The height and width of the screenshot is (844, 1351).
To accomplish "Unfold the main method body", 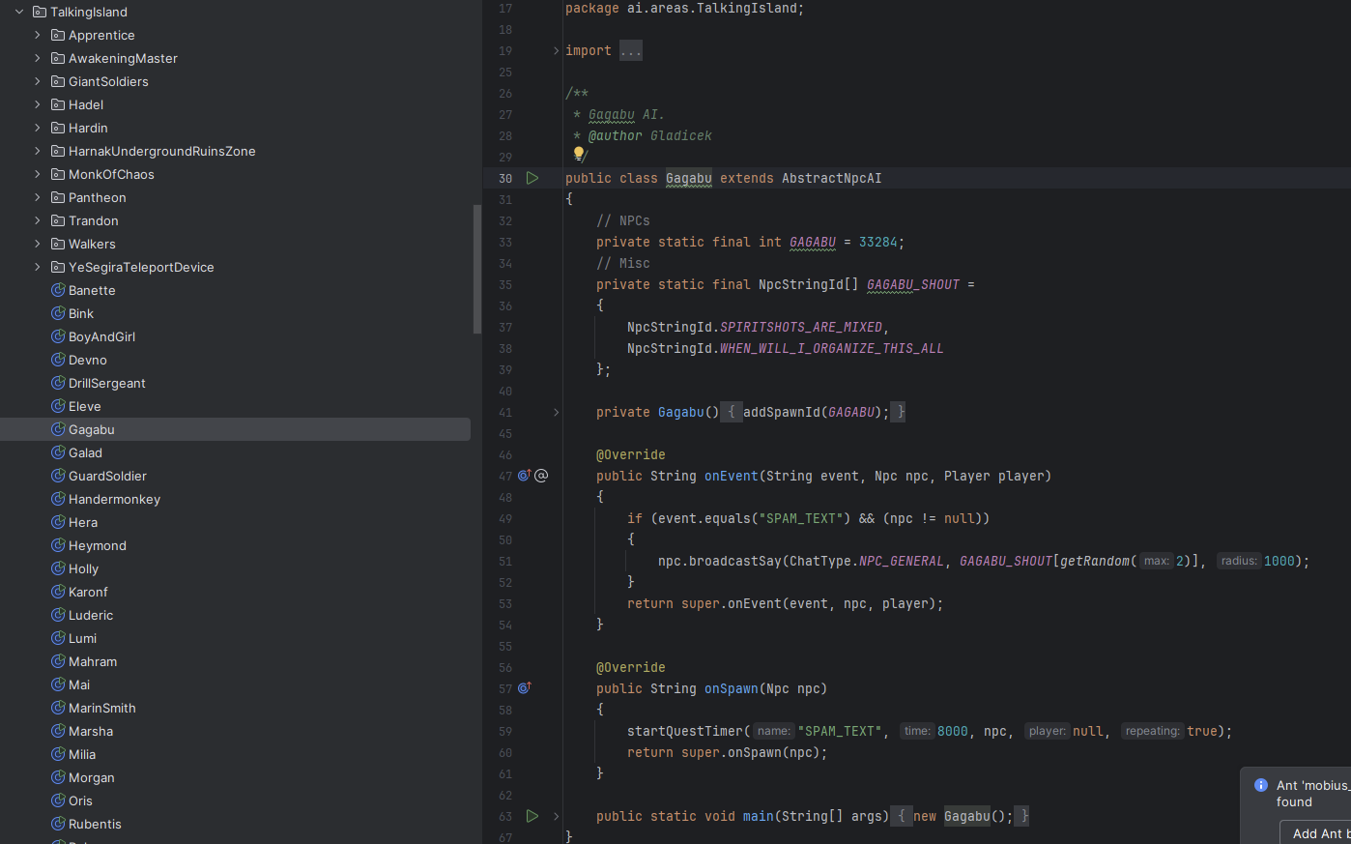I will tap(556, 816).
